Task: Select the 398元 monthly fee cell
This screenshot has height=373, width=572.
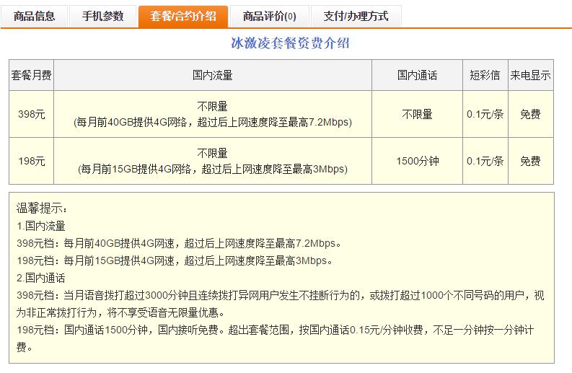Action: pos(31,114)
